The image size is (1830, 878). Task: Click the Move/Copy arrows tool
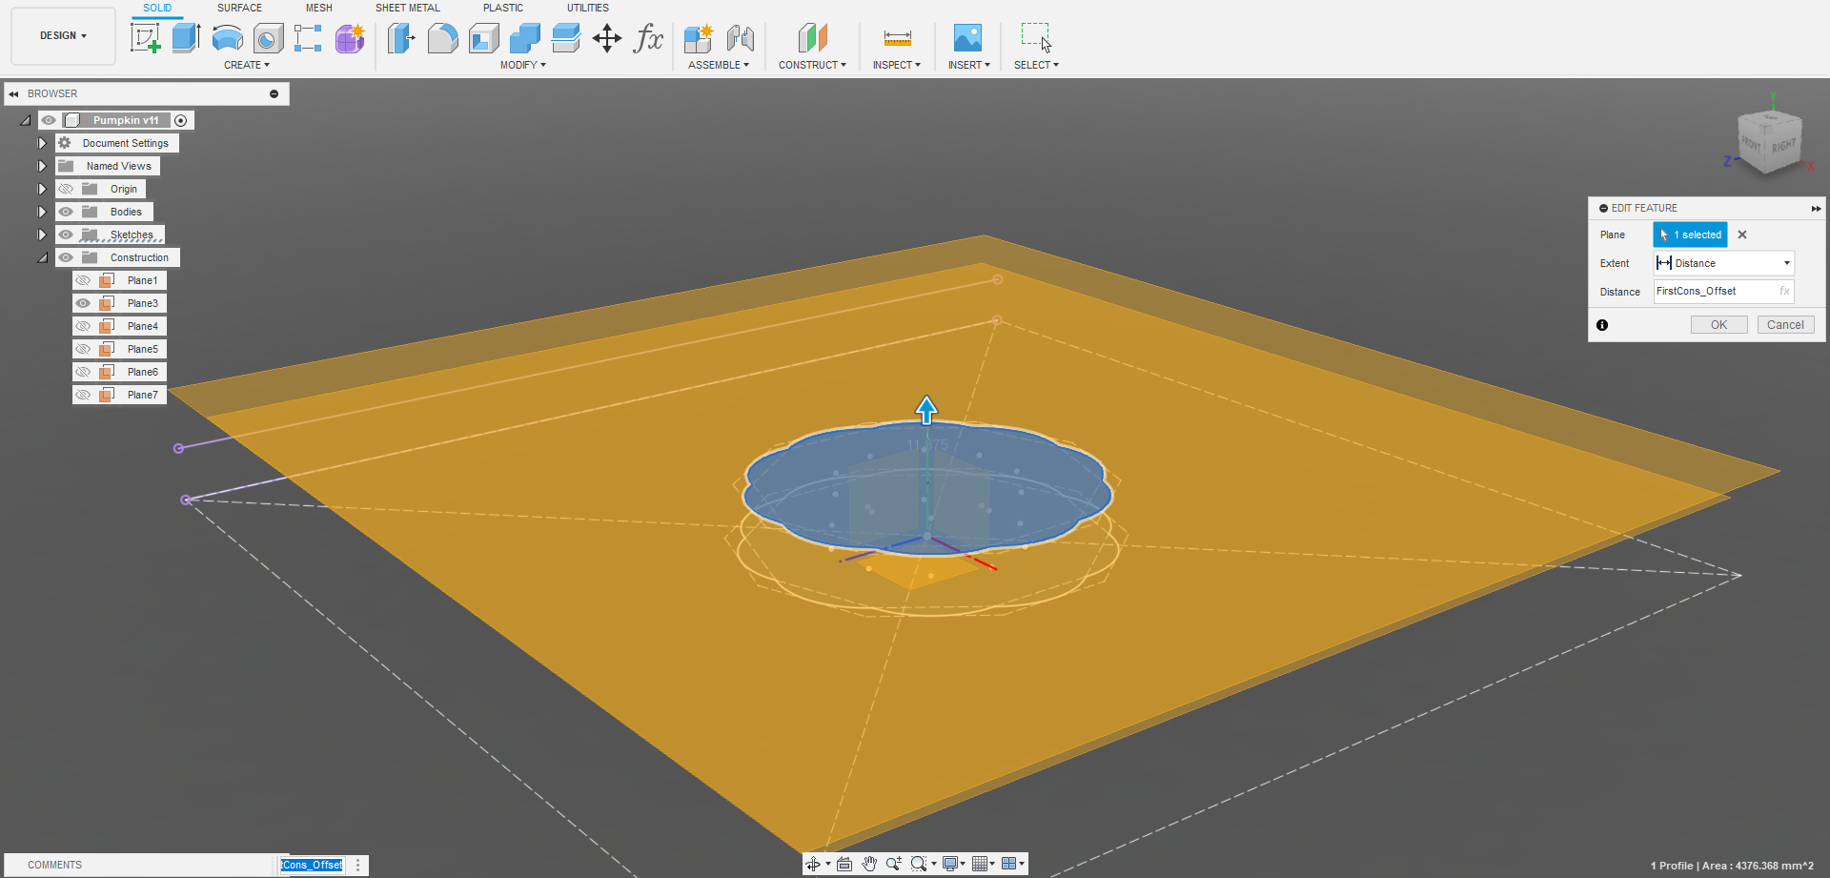[x=607, y=38]
